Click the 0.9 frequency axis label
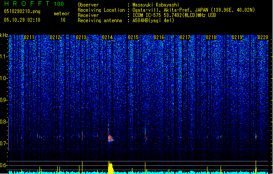273x174 pixels. 3,100
